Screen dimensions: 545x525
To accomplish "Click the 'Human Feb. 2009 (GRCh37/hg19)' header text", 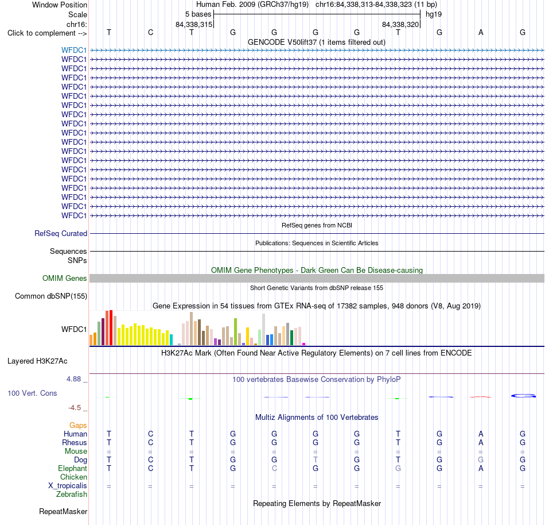I will coord(252,5).
